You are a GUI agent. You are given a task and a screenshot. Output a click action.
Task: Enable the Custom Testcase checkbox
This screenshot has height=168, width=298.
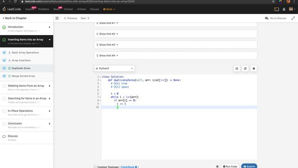point(95,167)
